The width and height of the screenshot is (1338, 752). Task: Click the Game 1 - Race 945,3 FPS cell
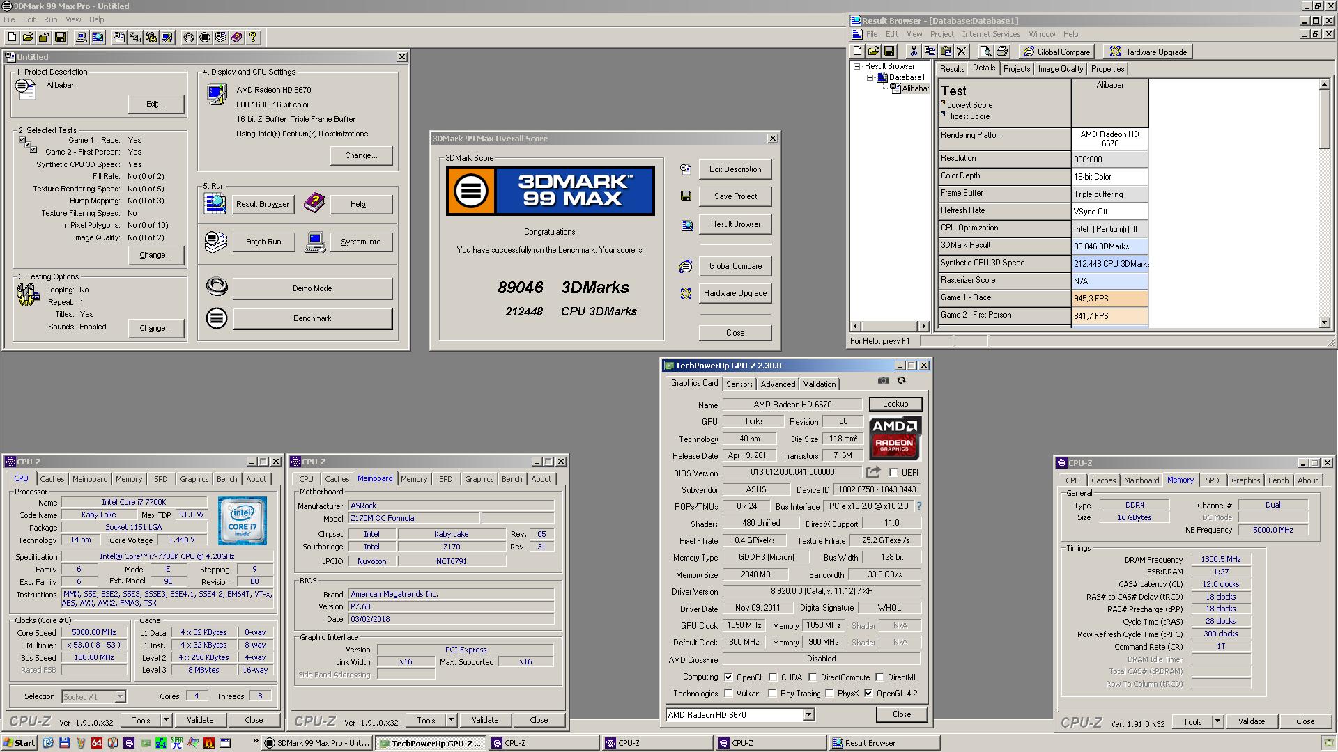tap(1109, 298)
